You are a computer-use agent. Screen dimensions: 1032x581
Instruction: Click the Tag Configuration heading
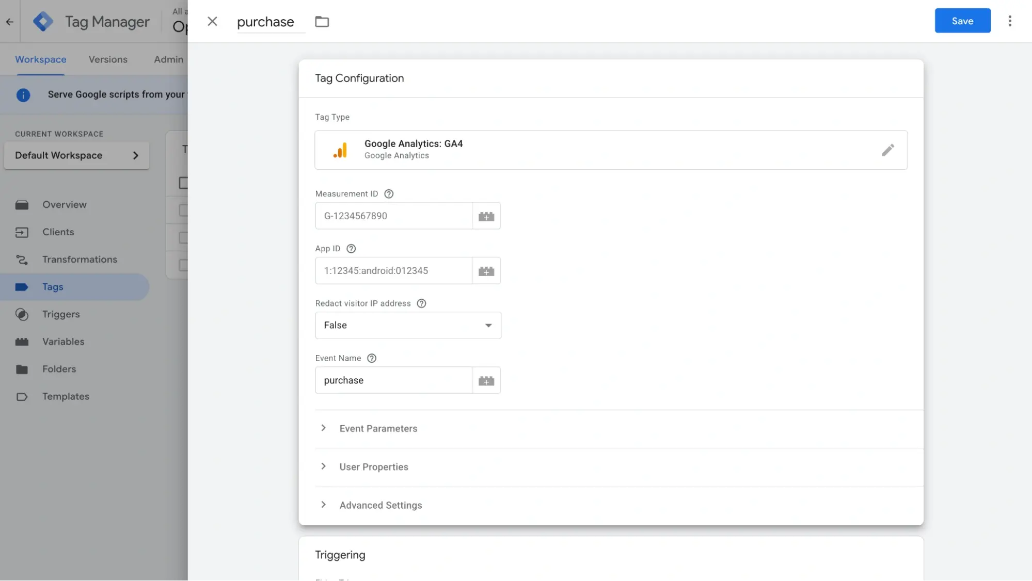359,78
